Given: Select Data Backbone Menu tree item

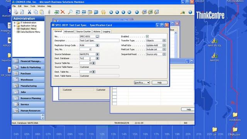Looking at the screenshot, I should click(30, 32).
